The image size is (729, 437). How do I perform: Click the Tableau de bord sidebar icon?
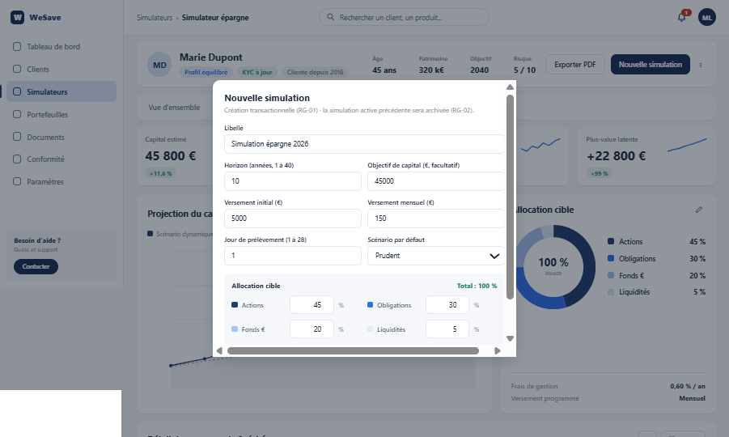click(x=17, y=46)
